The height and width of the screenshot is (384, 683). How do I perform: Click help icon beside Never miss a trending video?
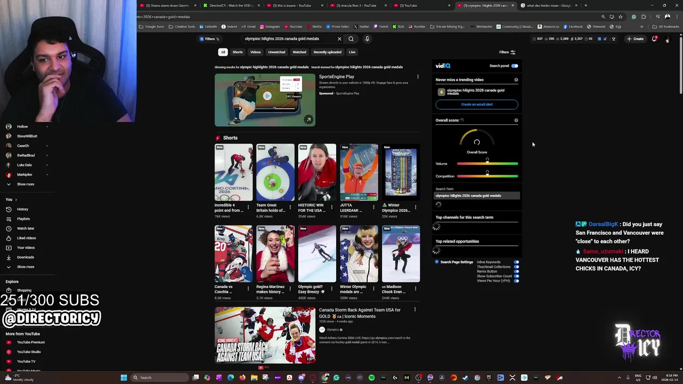pos(516,79)
